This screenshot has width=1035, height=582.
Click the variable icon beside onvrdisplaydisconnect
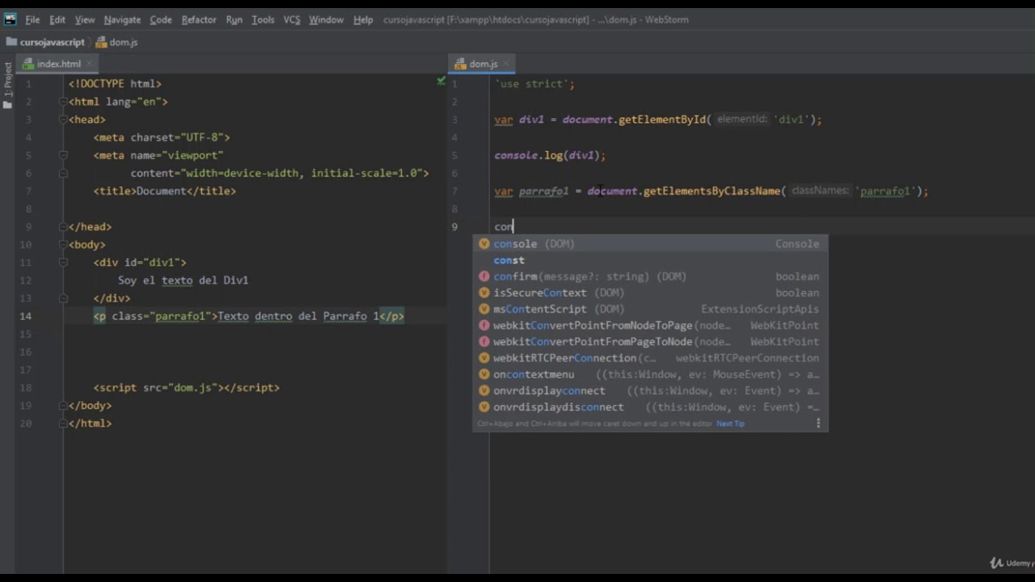coord(484,407)
